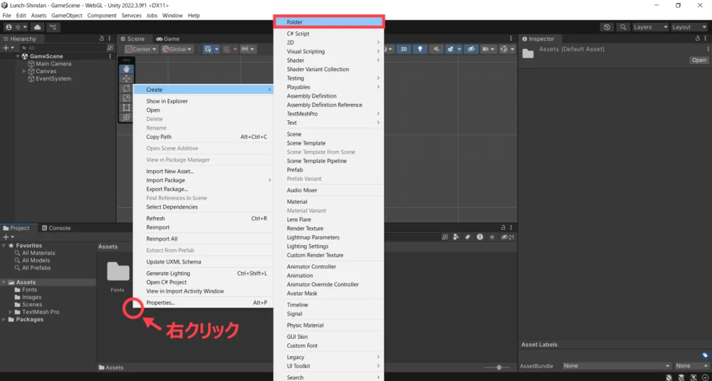The width and height of the screenshot is (712, 381).
Task: Open the Hierarchy search scope button
Action: [110, 48]
